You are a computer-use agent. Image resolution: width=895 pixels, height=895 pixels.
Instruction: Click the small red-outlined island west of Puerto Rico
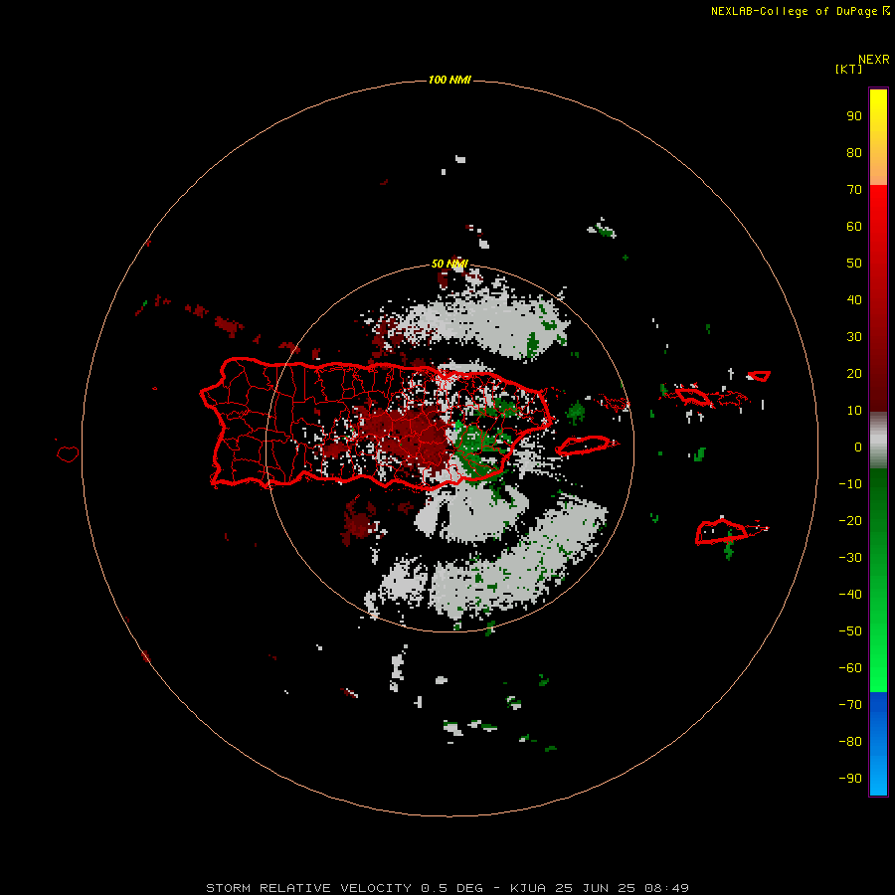point(68,453)
